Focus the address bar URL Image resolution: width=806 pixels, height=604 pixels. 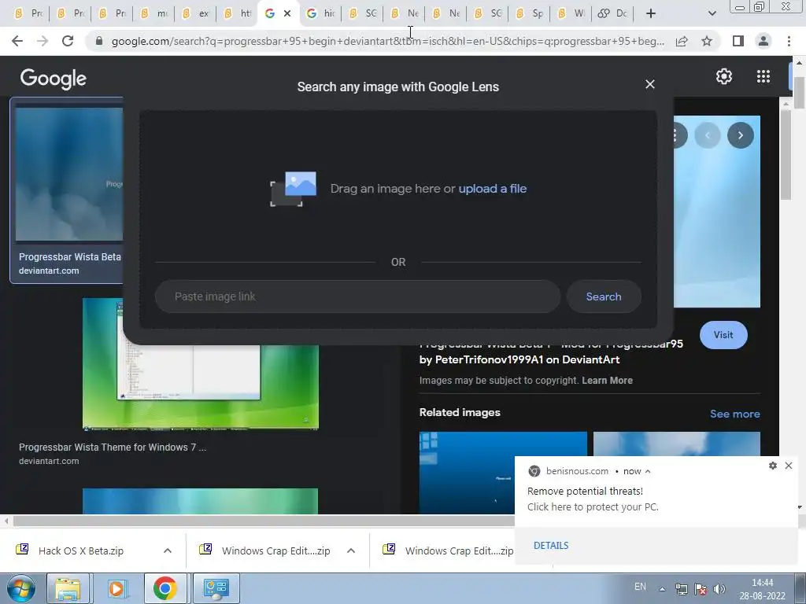387,41
